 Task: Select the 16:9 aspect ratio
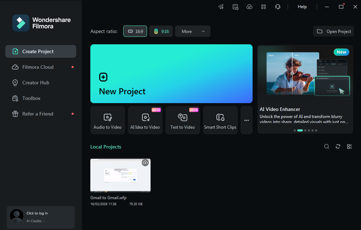click(x=135, y=31)
